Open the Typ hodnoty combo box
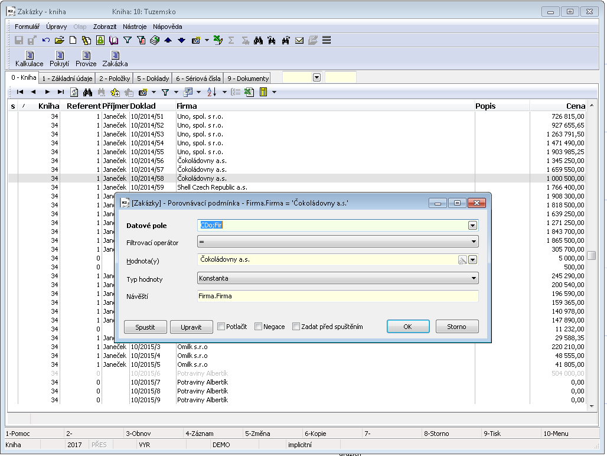This screenshot has height=456, width=607. 474,278
